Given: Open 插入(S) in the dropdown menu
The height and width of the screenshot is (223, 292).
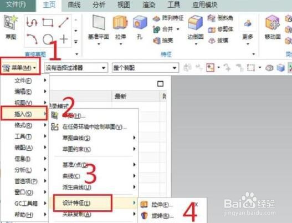Looking at the screenshot, I should [24, 114].
